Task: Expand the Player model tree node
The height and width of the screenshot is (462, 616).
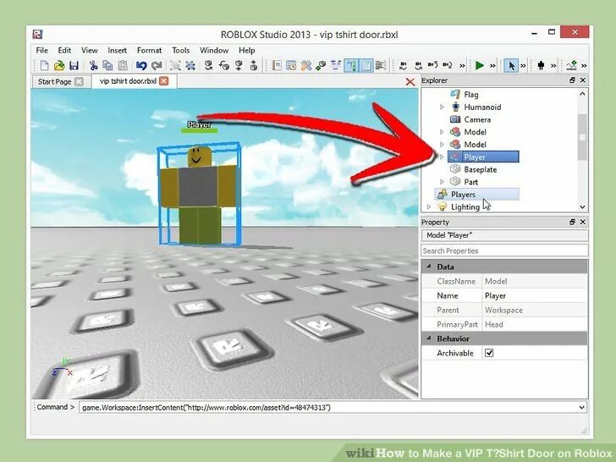Action: click(442, 157)
